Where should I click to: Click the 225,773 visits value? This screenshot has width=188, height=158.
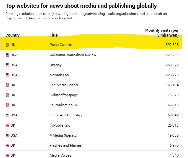pos(172,75)
